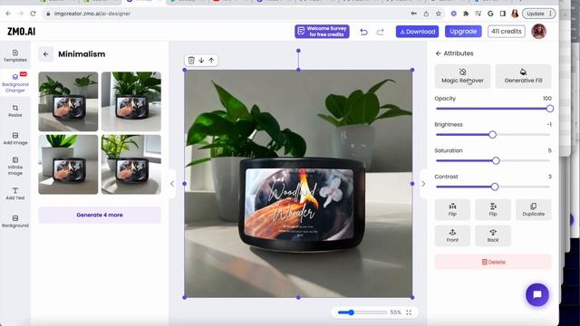Screen dimensions: 580x326
Task: Select the Add Text tool
Action: tap(15, 194)
